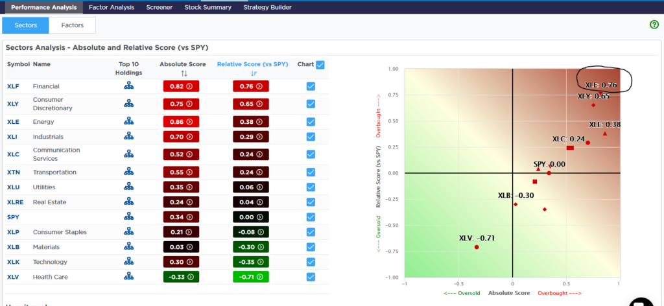The width and height of the screenshot is (664, 306).
Task: Click the XLV data point on scatter chart
Action: (x=477, y=247)
